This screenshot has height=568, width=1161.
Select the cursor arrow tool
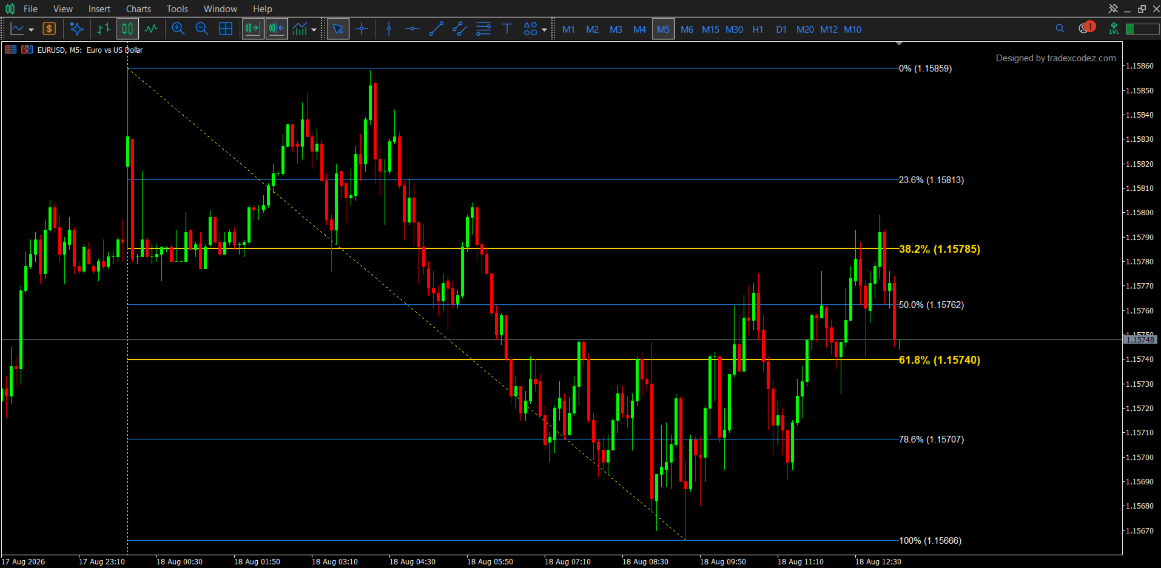click(x=338, y=29)
